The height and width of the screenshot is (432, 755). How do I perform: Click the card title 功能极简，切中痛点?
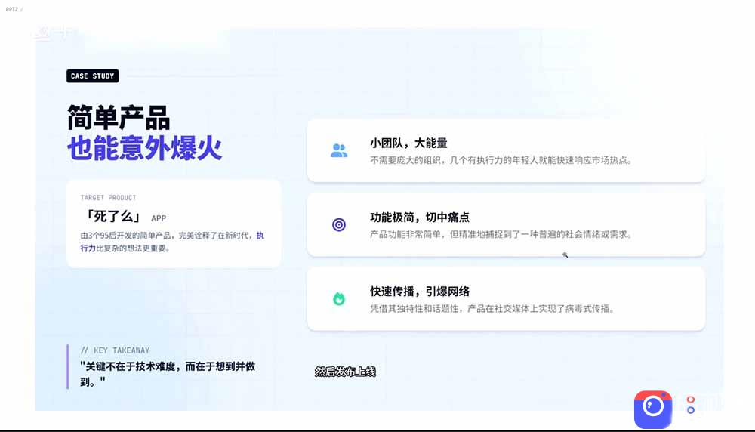[x=419, y=218]
